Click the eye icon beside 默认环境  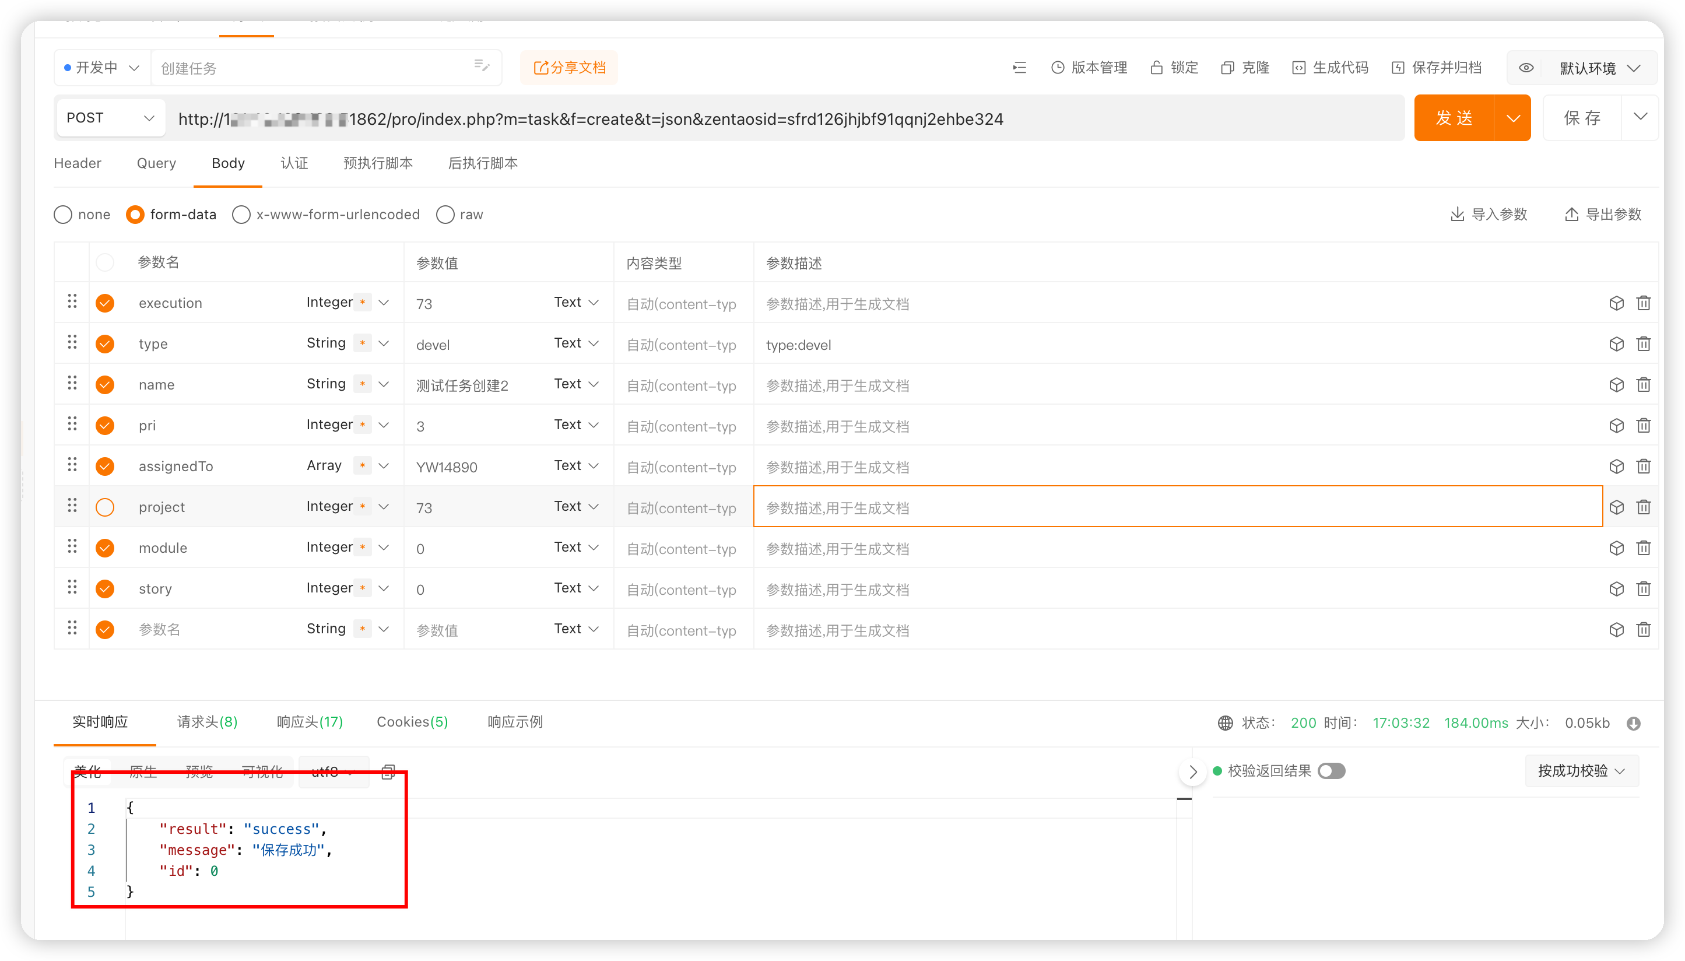[1526, 68]
